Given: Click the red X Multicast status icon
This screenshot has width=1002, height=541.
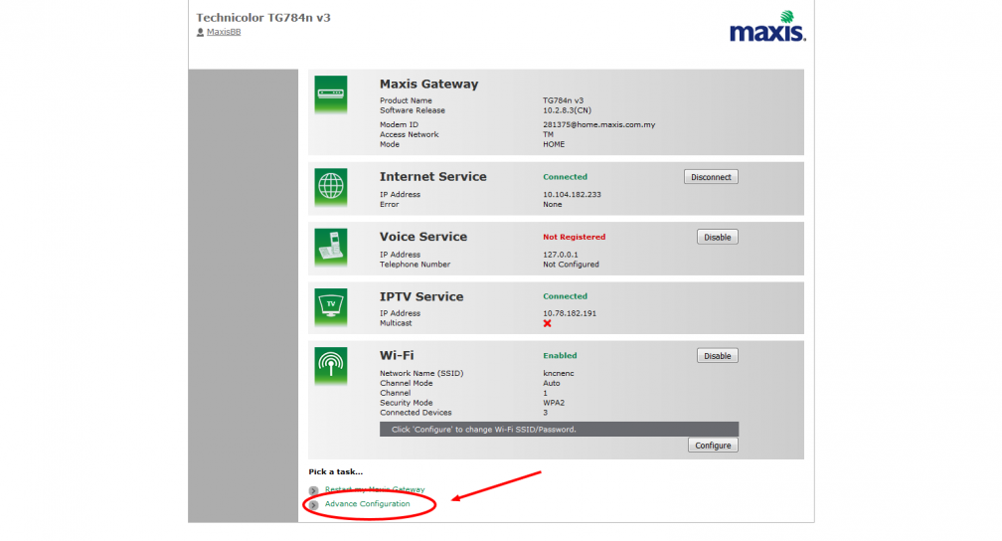Looking at the screenshot, I should coord(547,323).
